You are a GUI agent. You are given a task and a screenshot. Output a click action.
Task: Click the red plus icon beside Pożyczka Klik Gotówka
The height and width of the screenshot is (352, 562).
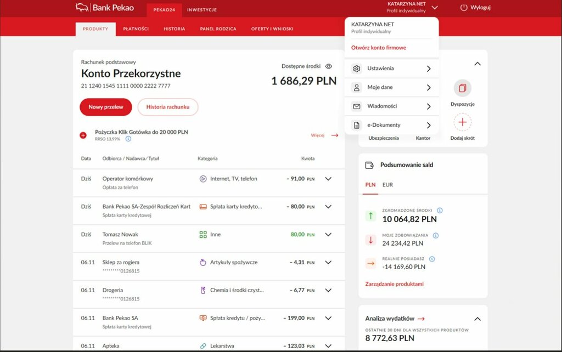click(83, 135)
